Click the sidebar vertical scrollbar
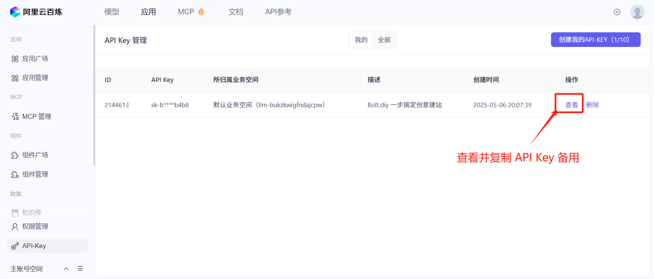 [94, 95]
